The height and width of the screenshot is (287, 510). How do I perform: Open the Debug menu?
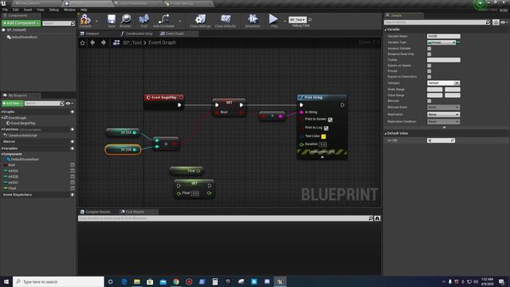pos(53,10)
